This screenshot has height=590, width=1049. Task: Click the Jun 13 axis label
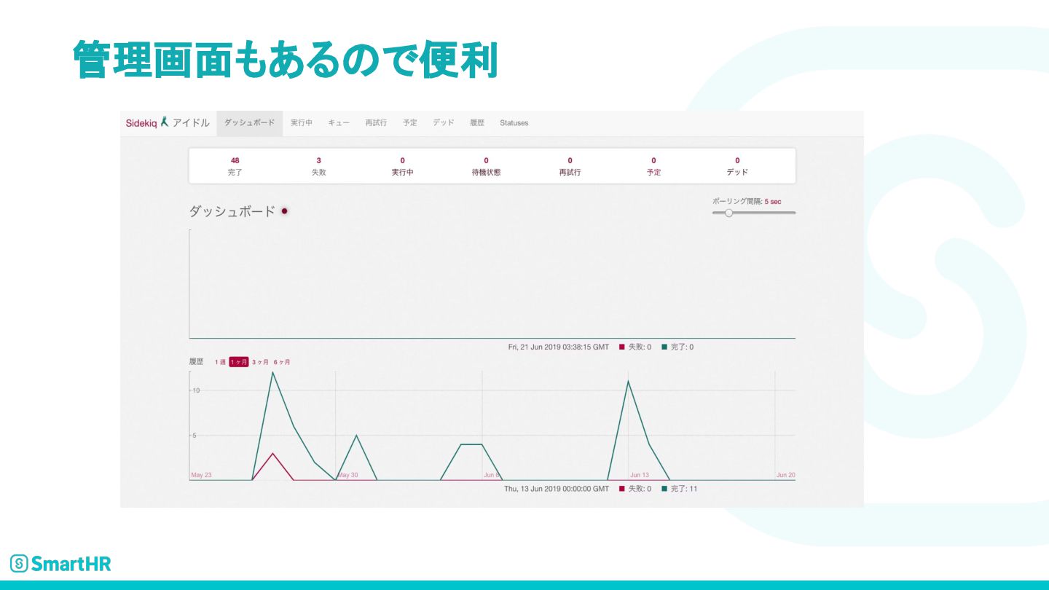coord(640,475)
